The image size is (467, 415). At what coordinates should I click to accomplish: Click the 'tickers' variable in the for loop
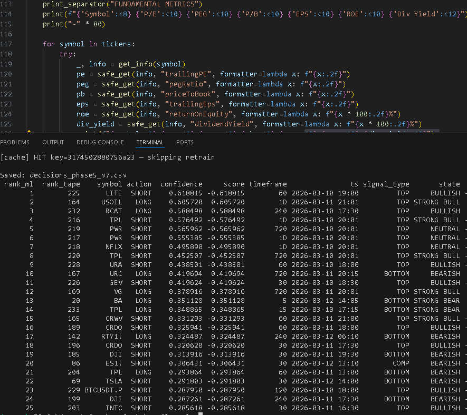[117, 44]
